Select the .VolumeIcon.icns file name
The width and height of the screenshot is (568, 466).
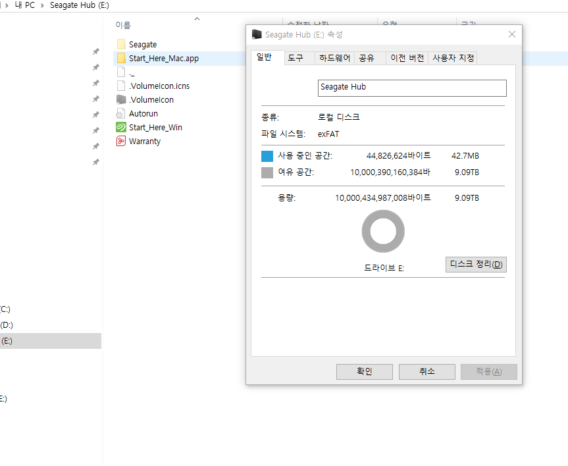(x=159, y=86)
